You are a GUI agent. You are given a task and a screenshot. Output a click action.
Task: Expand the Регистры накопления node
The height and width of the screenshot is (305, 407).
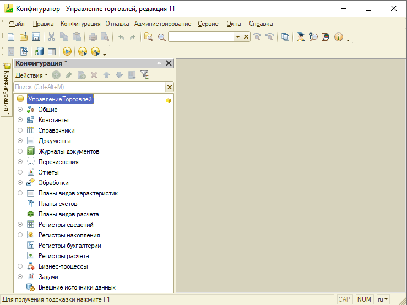[x=20, y=235]
